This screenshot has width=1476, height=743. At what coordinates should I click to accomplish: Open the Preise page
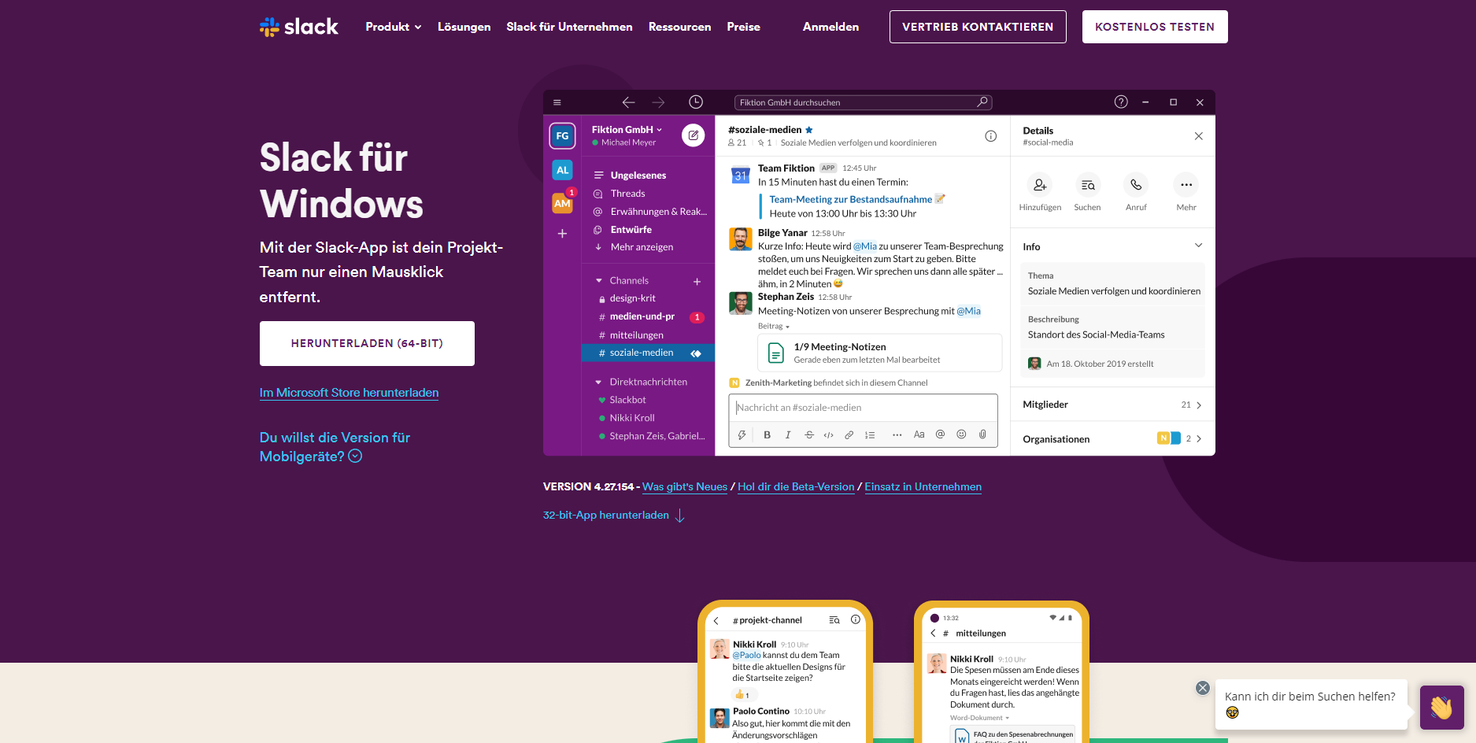click(x=743, y=27)
